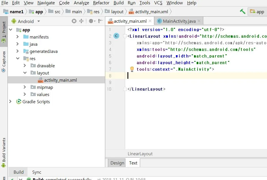Viewport: 267px width, 180px height.
Task: Click the class gutter icon on line 2
Action: (116, 36)
